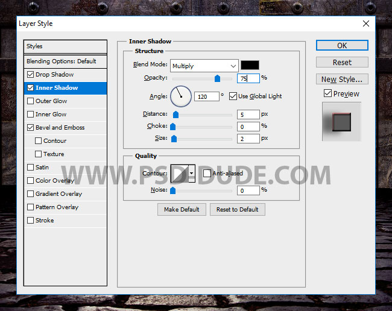Expand the contour picker arrow

click(192, 174)
